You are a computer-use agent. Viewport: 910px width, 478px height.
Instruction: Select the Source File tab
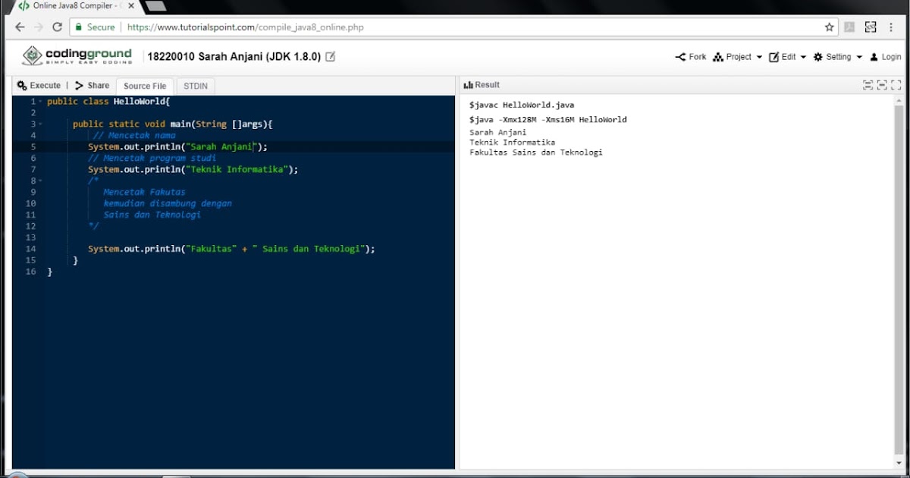(145, 85)
